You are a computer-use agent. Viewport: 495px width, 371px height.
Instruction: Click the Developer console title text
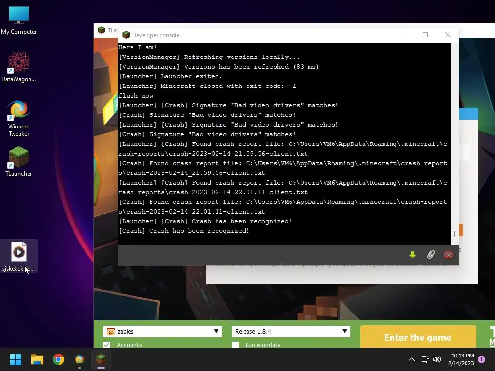click(x=156, y=35)
